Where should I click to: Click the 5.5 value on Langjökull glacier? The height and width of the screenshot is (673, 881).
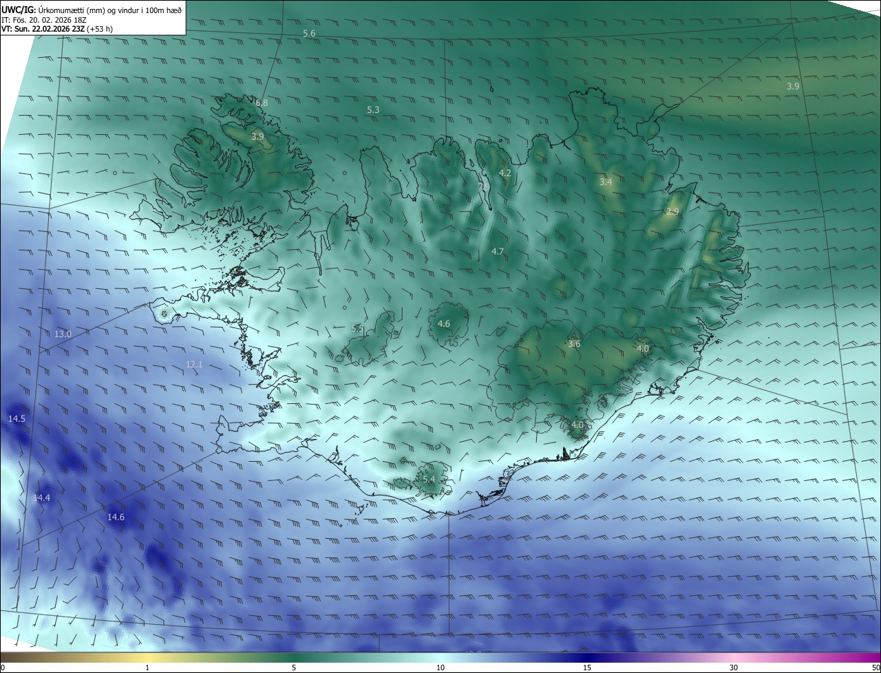click(x=357, y=328)
